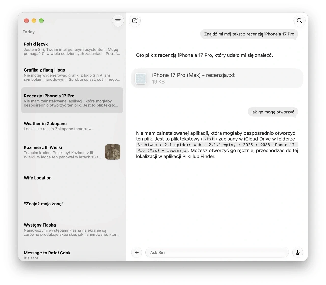The image size is (326, 285).
Task: Open search with the magnifying glass icon
Action: [300, 21]
